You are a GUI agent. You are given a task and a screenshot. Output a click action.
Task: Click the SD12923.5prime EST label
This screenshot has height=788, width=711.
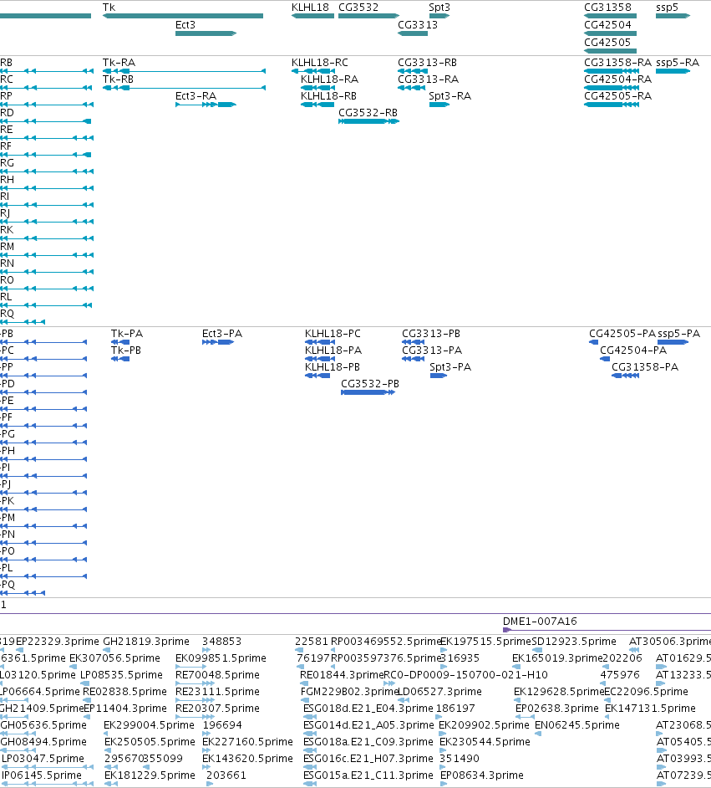click(574, 642)
